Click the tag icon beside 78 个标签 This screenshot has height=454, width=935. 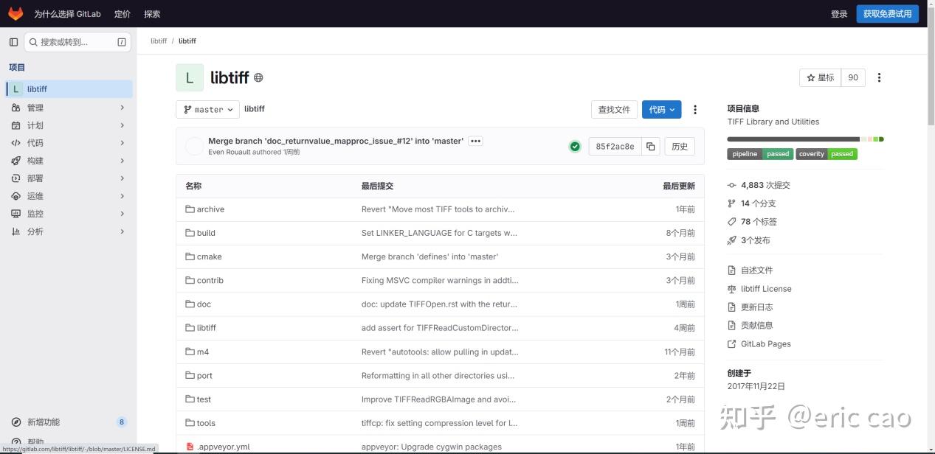(x=731, y=222)
